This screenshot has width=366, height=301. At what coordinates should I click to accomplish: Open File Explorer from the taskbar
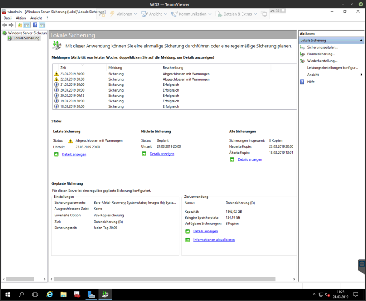pos(63,295)
